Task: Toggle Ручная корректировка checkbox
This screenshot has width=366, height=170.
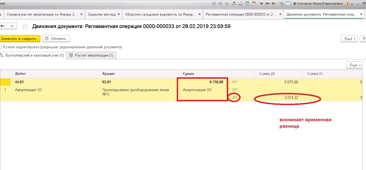Action: (1, 47)
